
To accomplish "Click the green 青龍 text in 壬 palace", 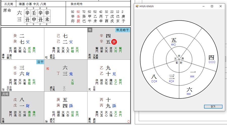I will 29,82.
